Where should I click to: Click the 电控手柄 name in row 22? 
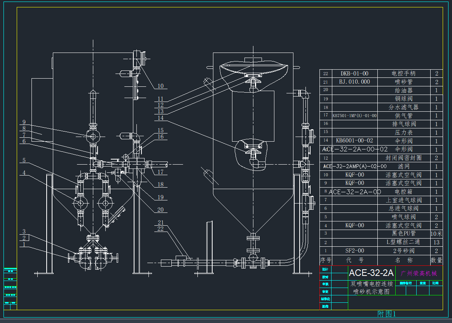(404, 74)
